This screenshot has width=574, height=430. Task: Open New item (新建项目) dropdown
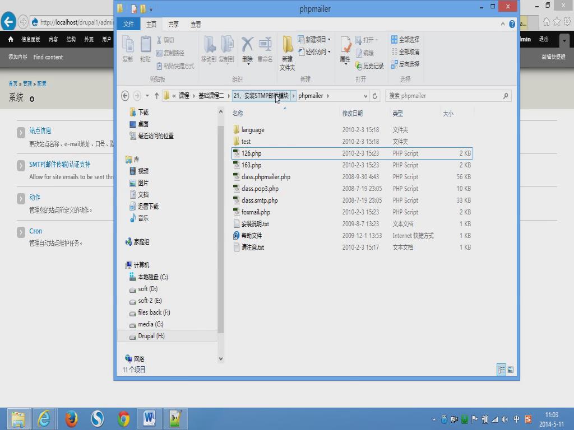[x=314, y=40]
